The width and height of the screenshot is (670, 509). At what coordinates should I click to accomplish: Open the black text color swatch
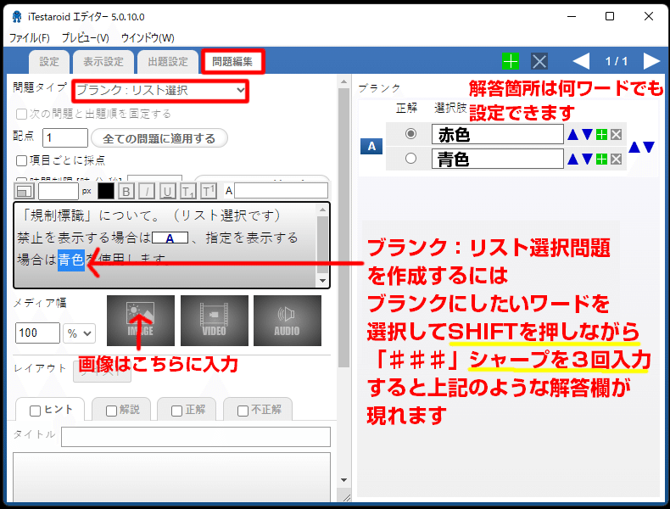pos(105,191)
